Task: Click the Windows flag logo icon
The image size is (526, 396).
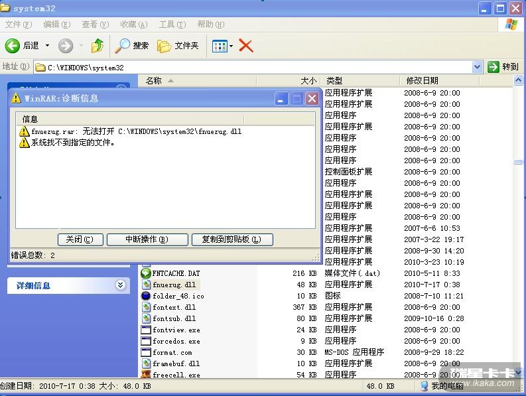Action: [511, 24]
